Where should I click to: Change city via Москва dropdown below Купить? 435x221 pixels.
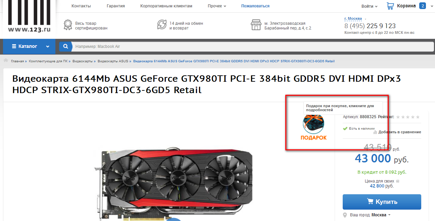[381, 215]
